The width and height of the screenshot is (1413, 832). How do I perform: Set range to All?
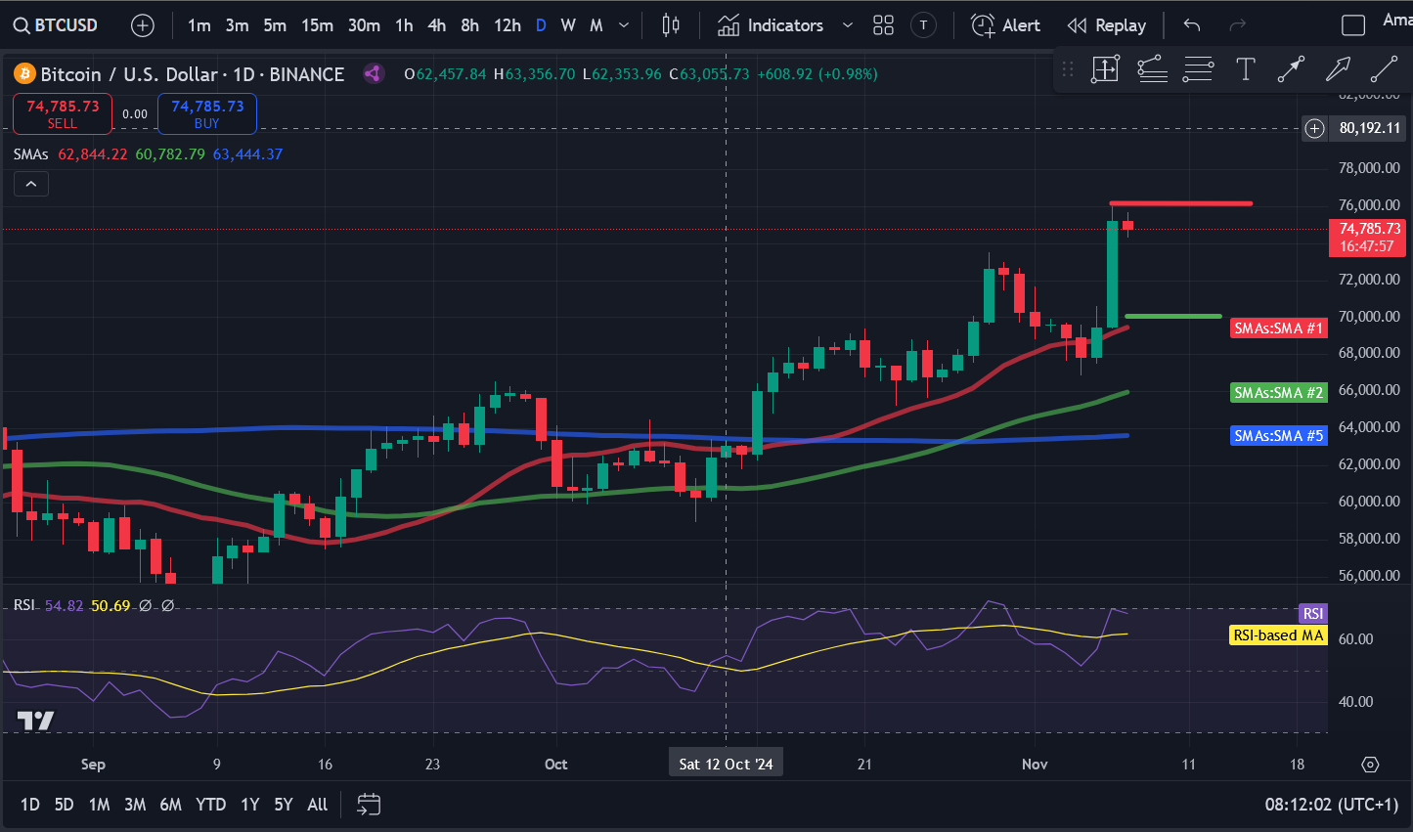[317, 805]
